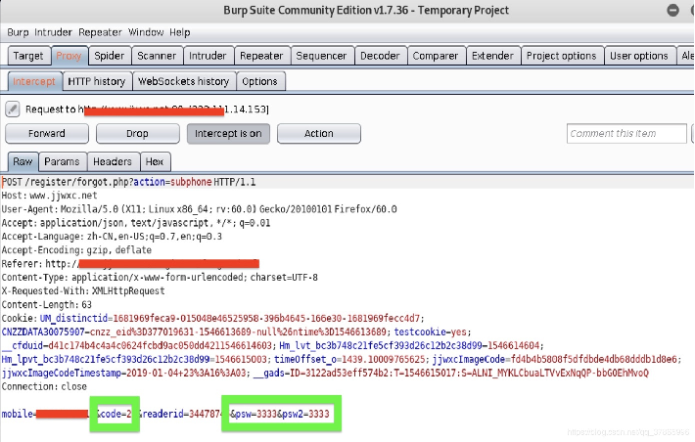Open the Burp menu
This screenshot has width=695, height=442.
click(x=18, y=32)
